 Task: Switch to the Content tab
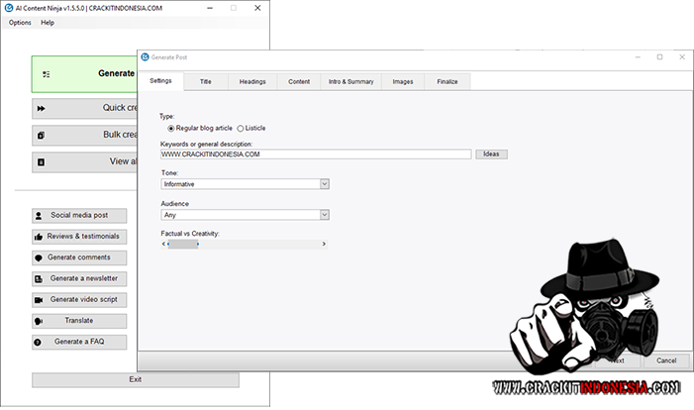pyautogui.click(x=299, y=82)
